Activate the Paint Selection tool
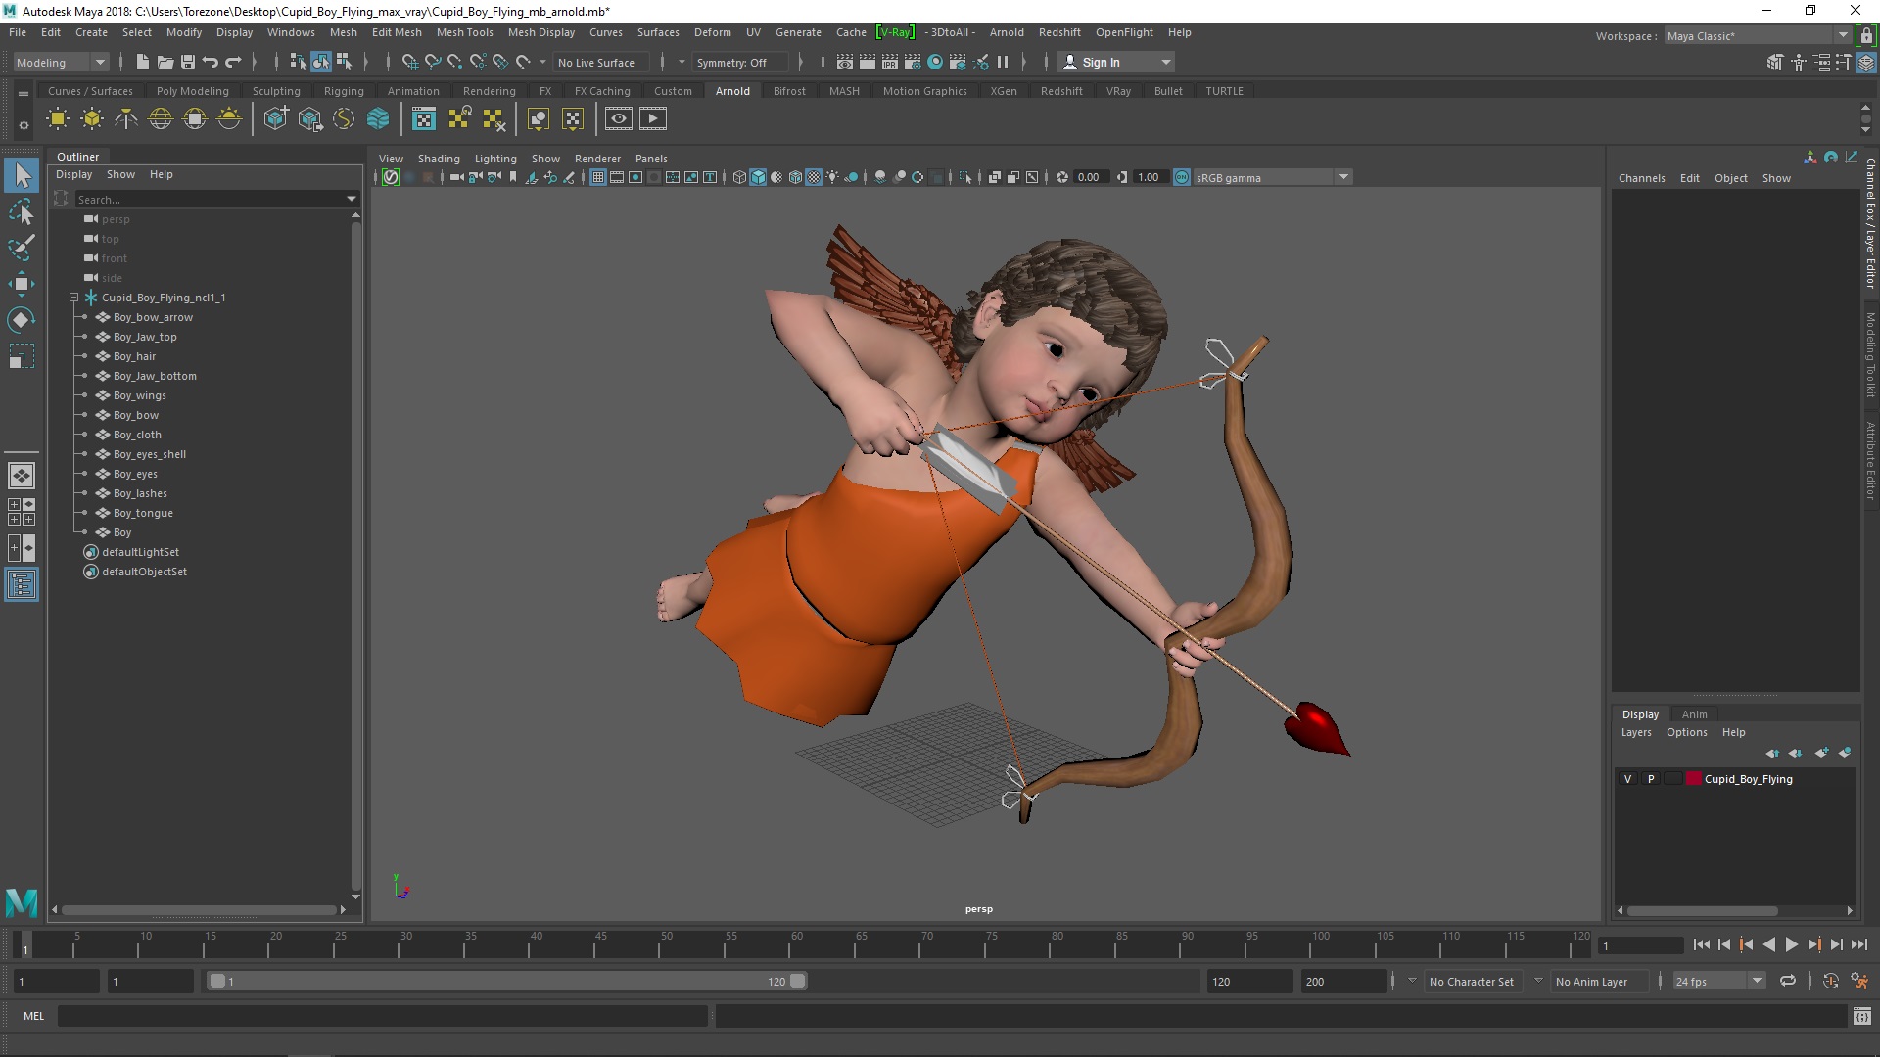Screen dimensions: 1880x1057 (x=22, y=249)
